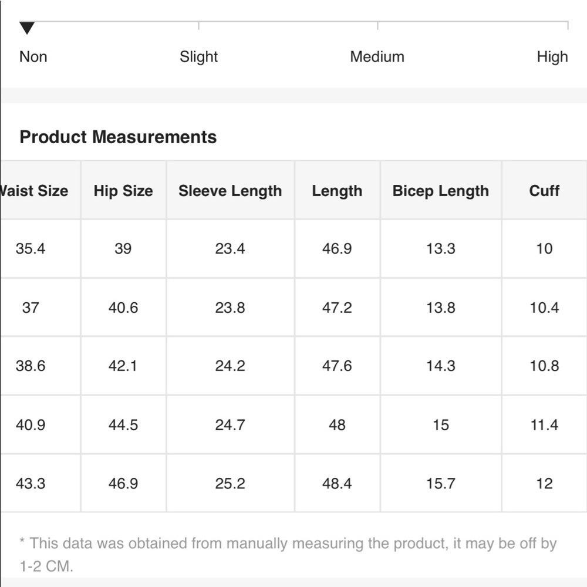Select the 40.6 hip size cell
The width and height of the screenshot is (587, 587).
point(123,308)
